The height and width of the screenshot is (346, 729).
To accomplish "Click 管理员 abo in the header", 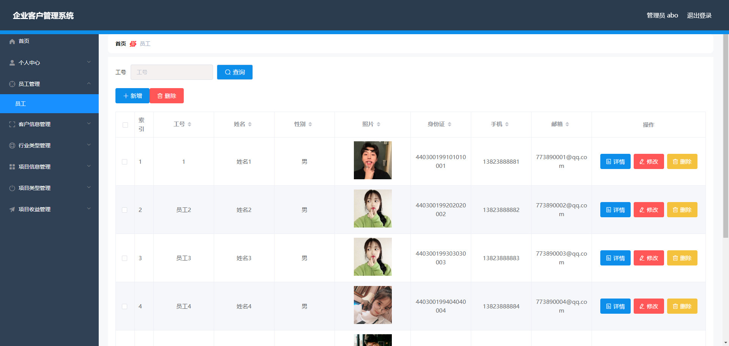I will pyautogui.click(x=662, y=16).
